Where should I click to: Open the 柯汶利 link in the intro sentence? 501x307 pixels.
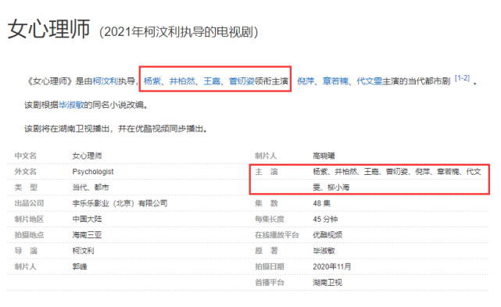105,81
